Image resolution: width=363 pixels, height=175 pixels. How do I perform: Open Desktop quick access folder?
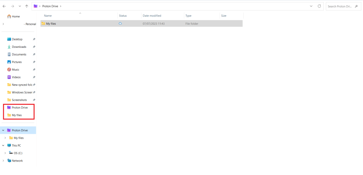tap(15, 39)
